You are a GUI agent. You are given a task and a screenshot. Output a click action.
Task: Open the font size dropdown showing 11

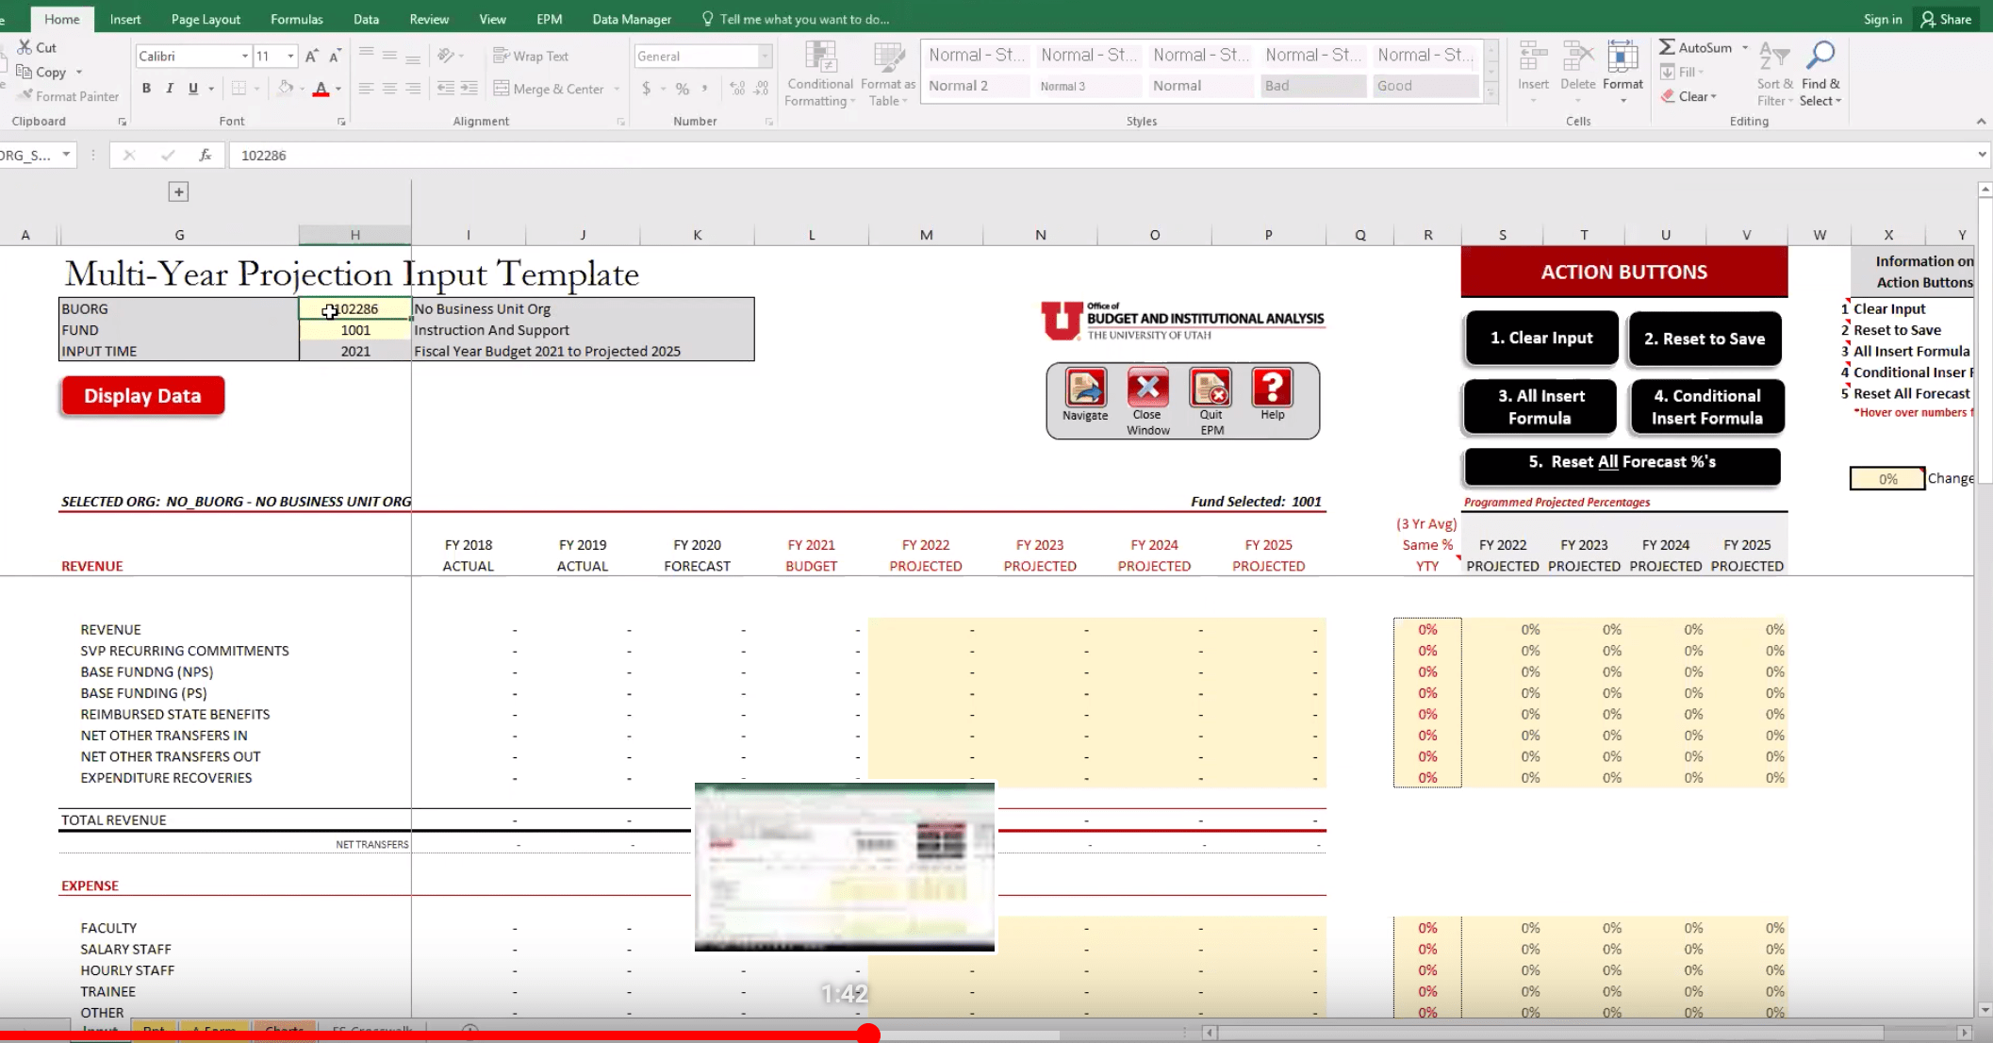coord(290,56)
